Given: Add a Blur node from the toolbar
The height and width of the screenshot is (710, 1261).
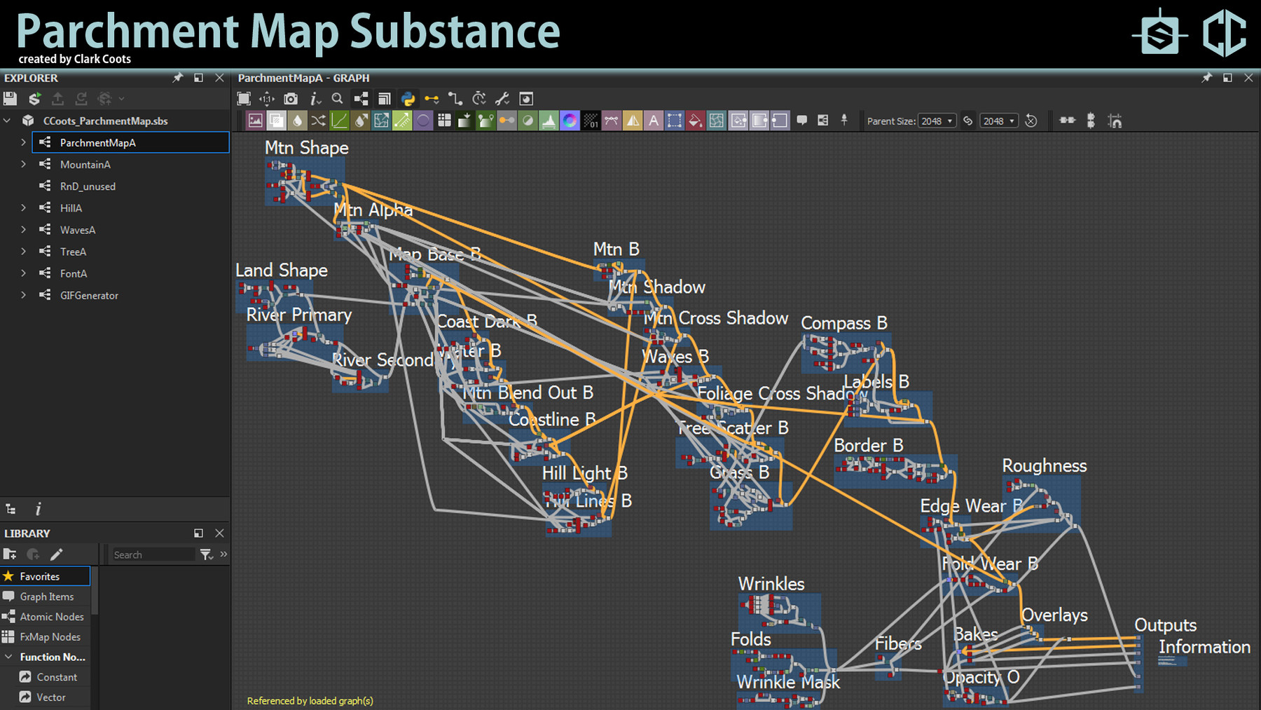Looking at the screenshot, I should 298,121.
